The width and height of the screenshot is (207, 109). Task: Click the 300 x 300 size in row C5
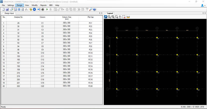pos(67,36)
